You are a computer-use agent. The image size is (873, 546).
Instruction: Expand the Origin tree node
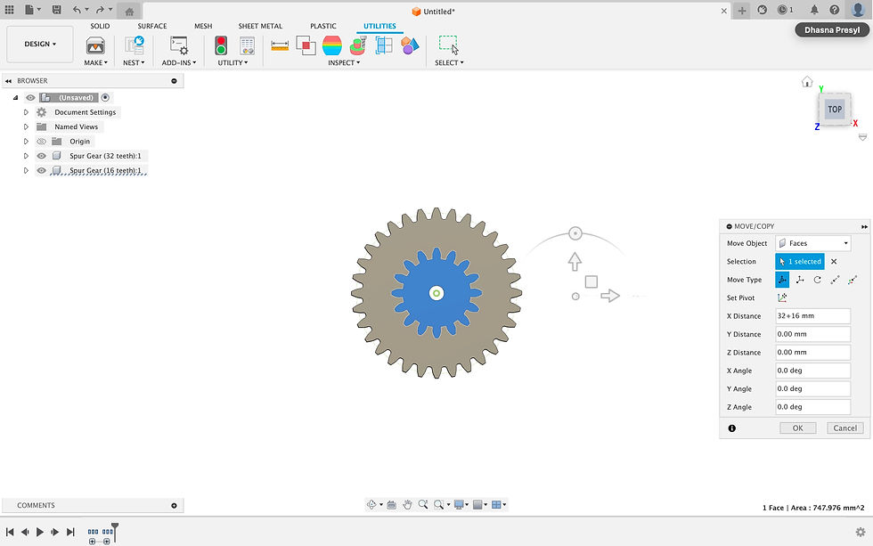pos(26,142)
